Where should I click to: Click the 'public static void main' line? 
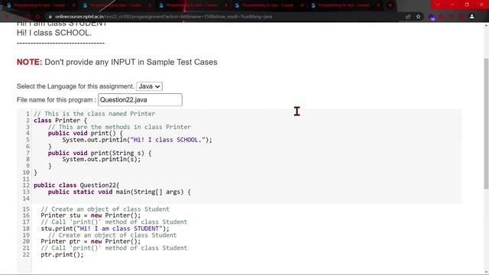119,192
